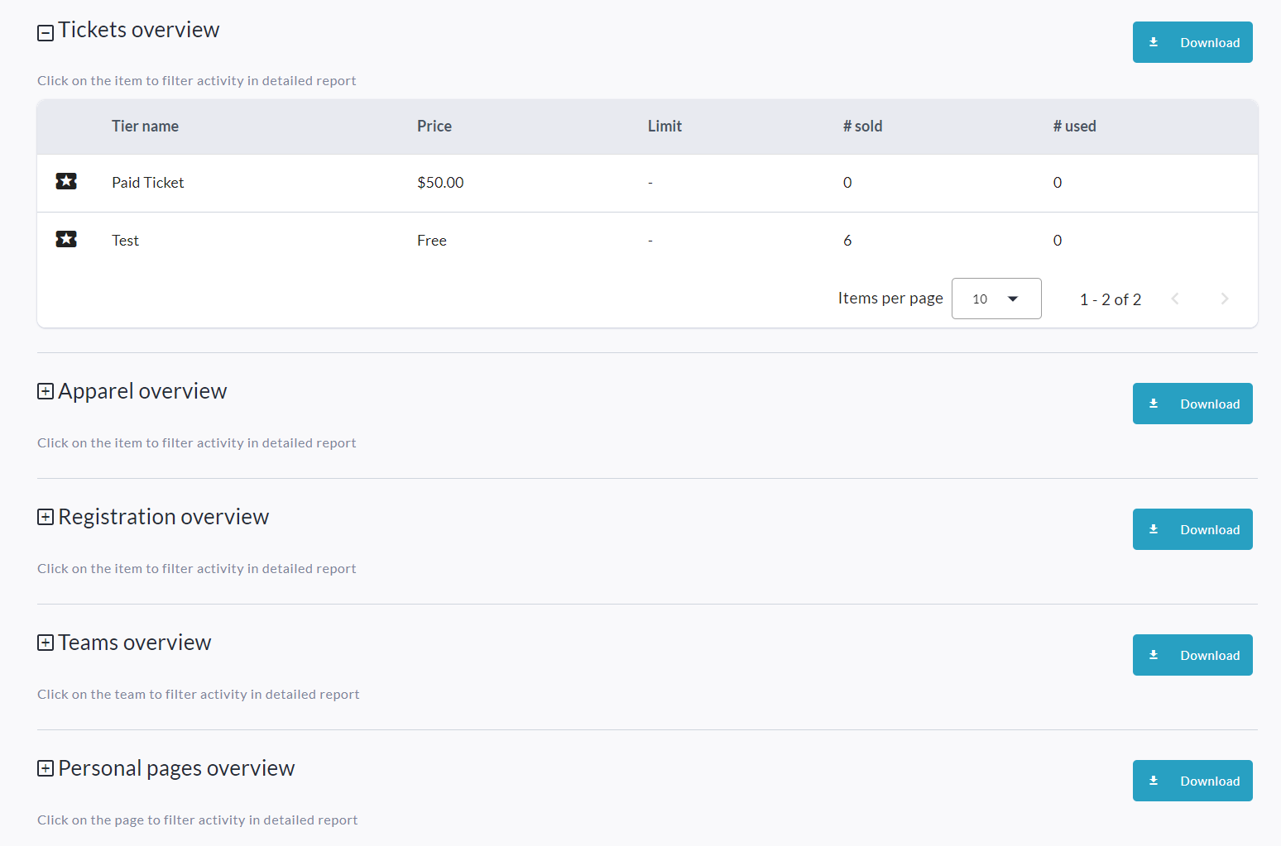This screenshot has height=846, width=1281.
Task: Go to previous page of tickets
Action: (x=1174, y=299)
